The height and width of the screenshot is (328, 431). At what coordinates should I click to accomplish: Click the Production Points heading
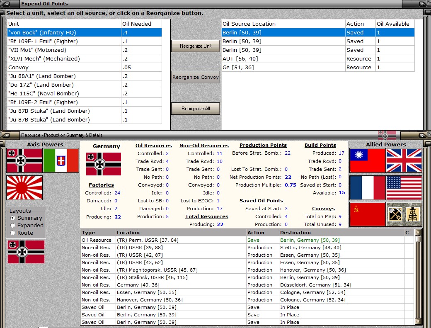[263, 145]
